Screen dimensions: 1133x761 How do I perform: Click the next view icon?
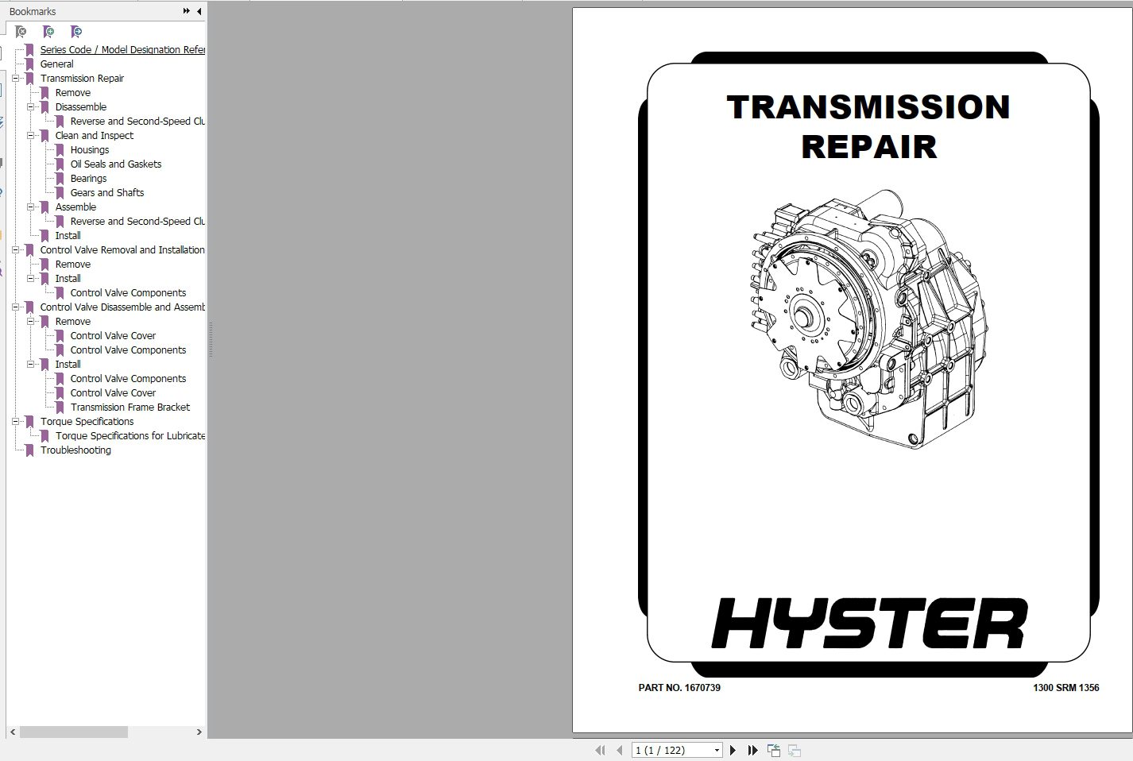794,750
